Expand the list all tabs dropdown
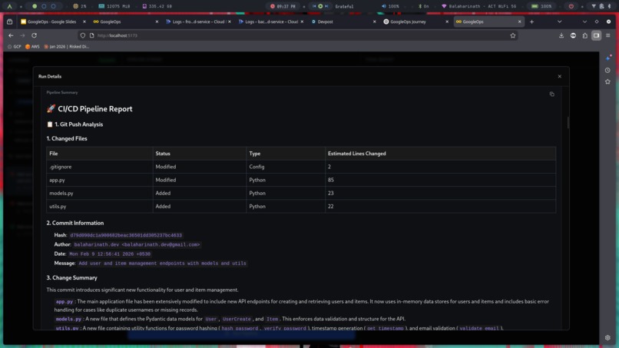The height and width of the screenshot is (348, 619). (559, 22)
